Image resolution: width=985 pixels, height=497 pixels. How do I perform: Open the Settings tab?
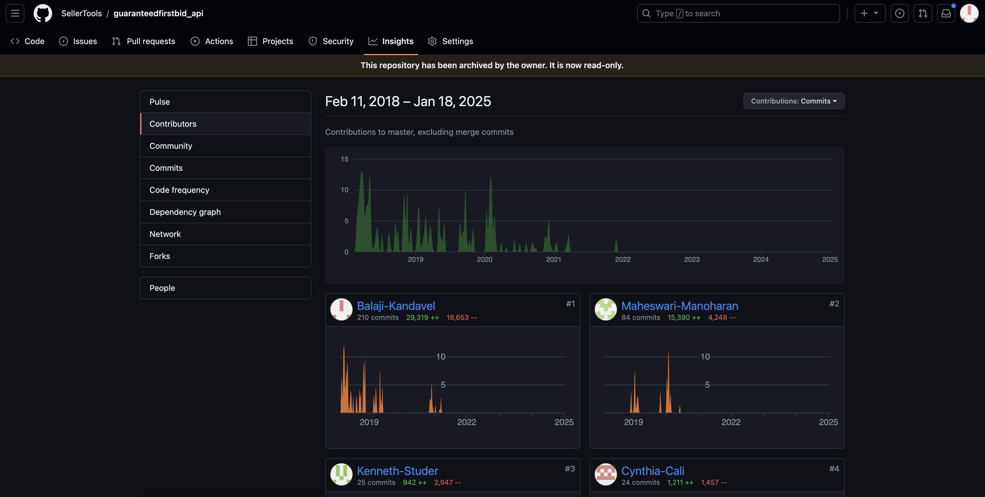pyautogui.click(x=450, y=41)
